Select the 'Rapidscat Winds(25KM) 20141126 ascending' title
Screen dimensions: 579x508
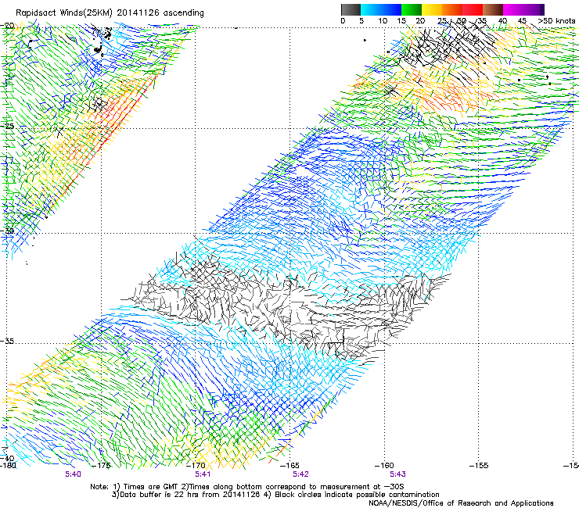point(110,13)
